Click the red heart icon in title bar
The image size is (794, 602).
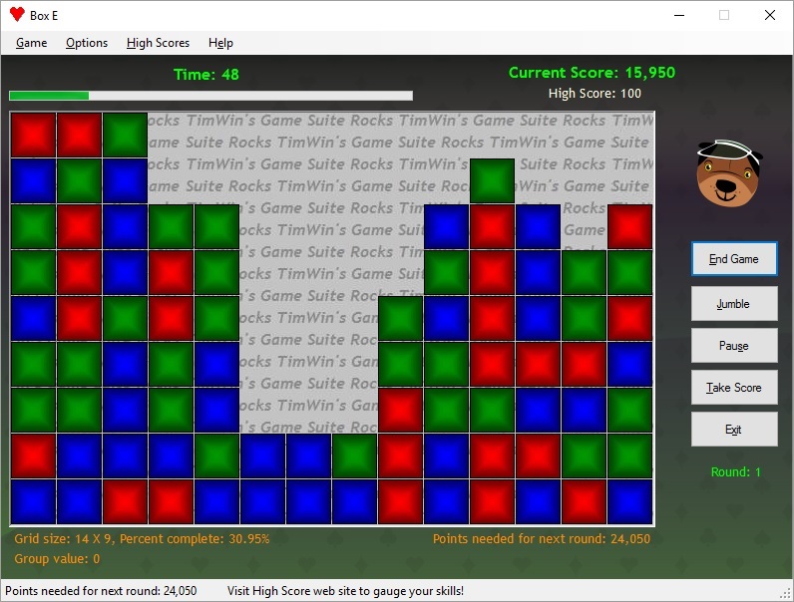pos(17,15)
